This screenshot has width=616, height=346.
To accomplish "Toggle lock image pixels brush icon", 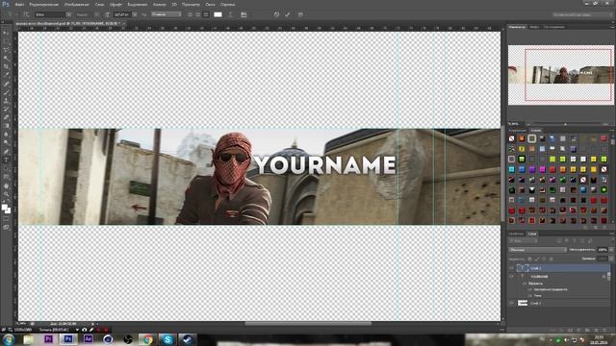I will [x=537, y=259].
